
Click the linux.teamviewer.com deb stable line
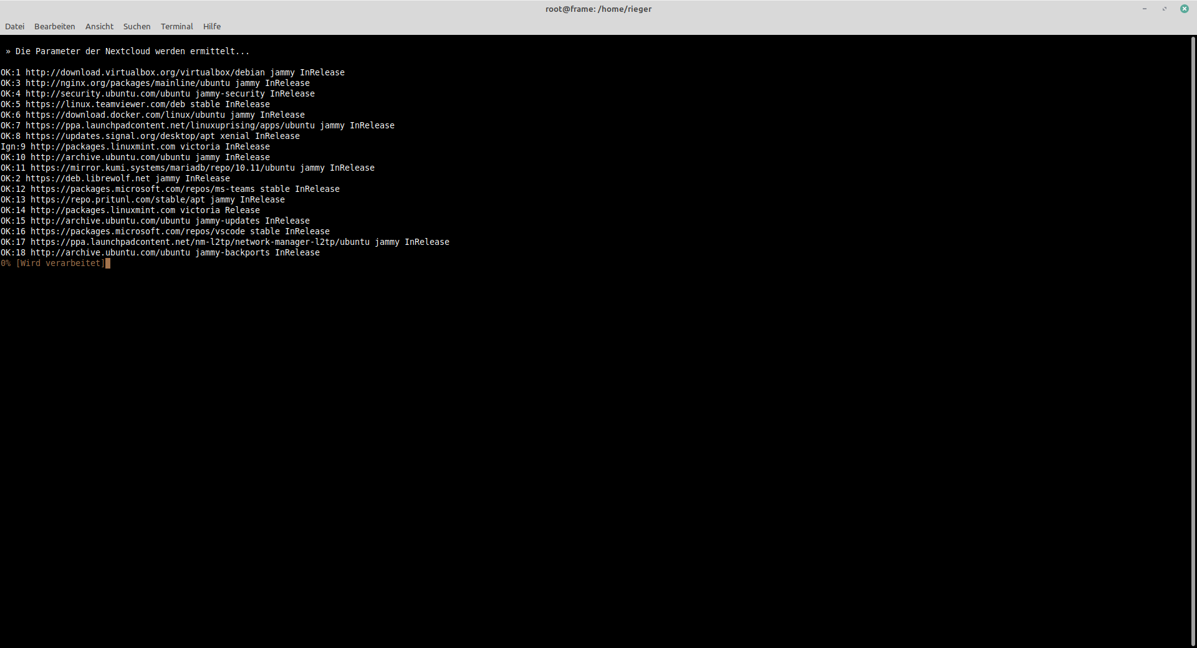tap(135, 104)
